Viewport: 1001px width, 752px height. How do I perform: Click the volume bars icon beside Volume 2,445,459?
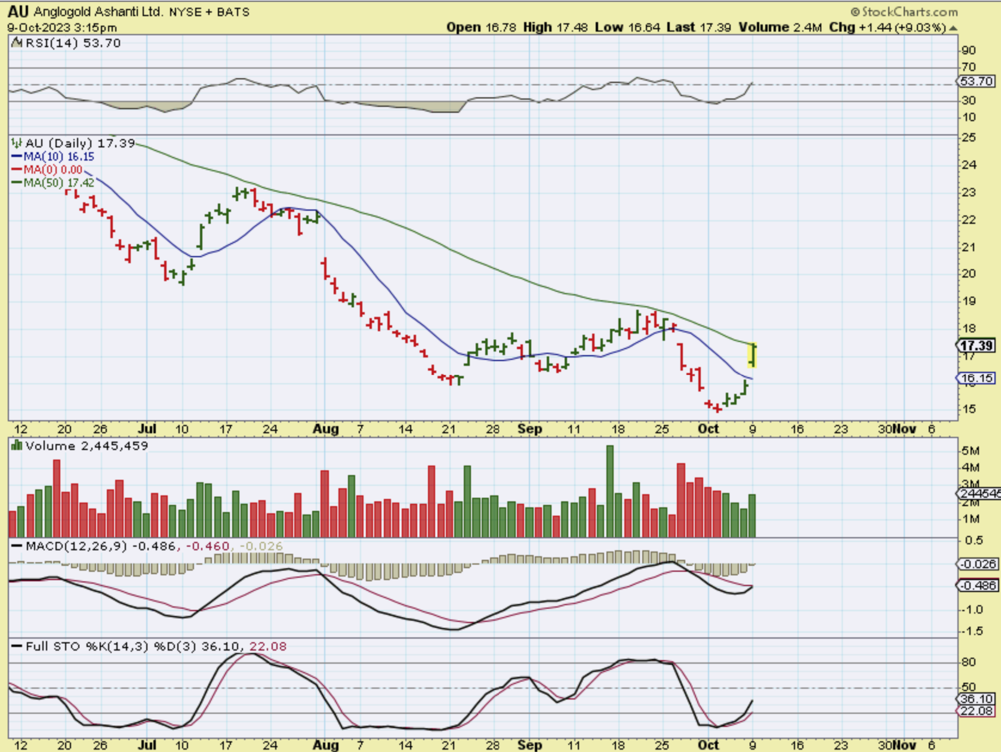tap(17, 446)
